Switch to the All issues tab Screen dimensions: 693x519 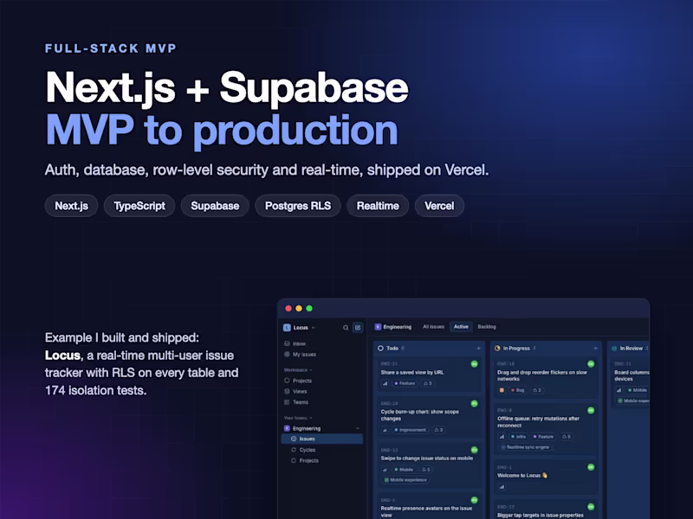(433, 327)
